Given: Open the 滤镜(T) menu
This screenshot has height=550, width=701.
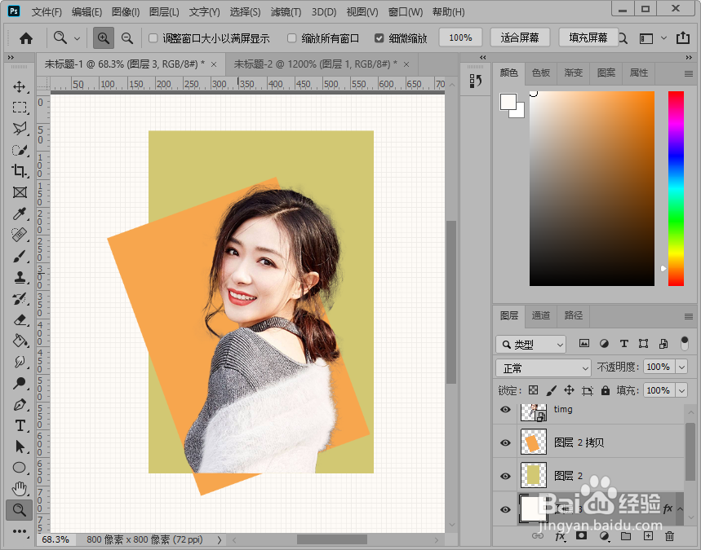Looking at the screenshot, I should pos(286,12).
